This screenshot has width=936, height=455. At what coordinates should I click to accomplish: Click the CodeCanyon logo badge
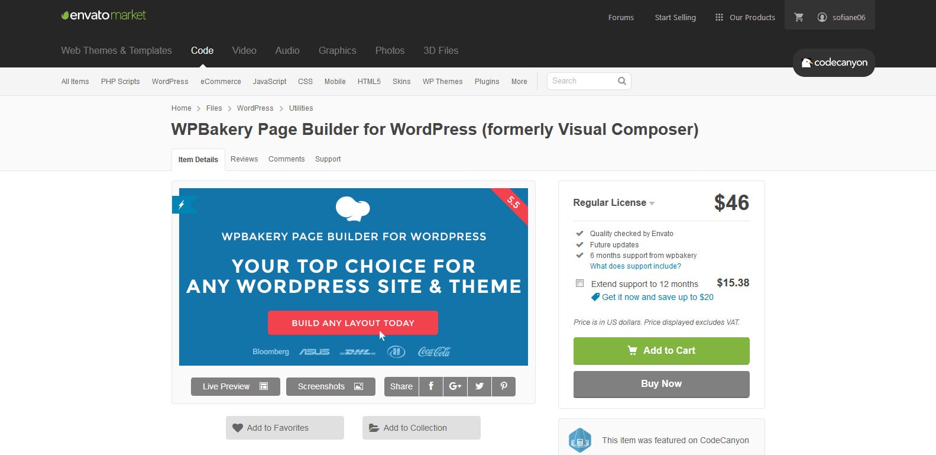click(x=834, y=63)
